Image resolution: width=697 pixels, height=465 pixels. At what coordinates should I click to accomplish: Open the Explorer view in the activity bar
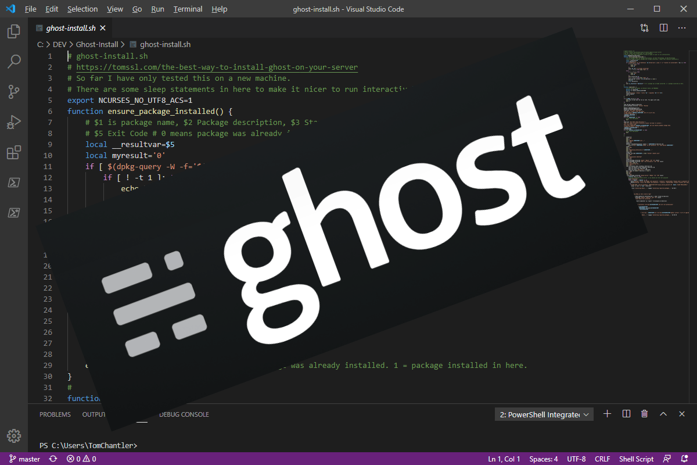coord(13,31)
